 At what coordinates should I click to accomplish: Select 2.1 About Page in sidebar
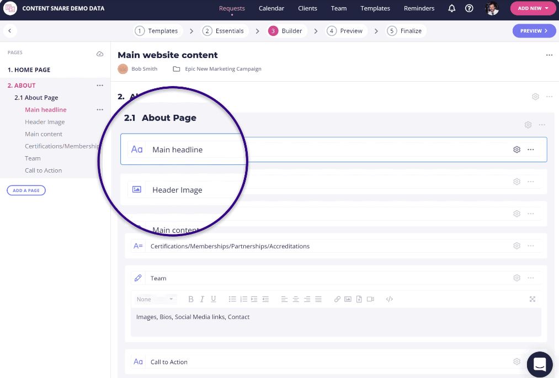pos(36,98)
